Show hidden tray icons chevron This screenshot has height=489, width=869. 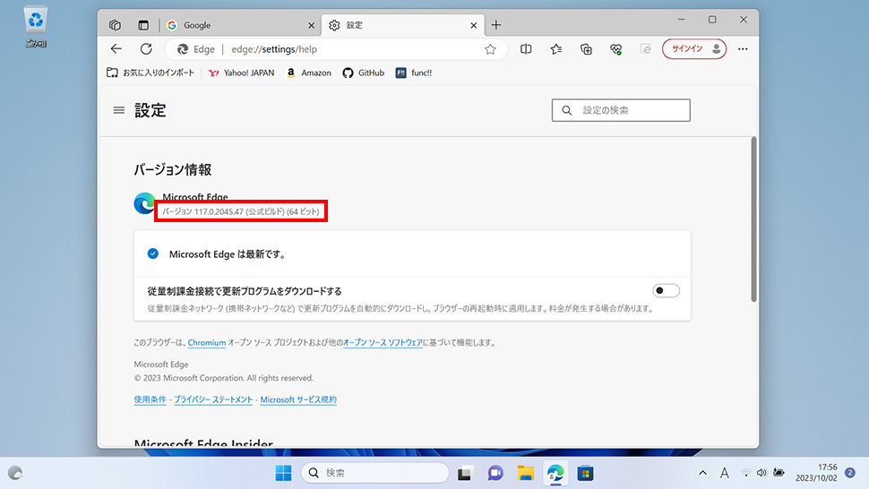(702, 473)
